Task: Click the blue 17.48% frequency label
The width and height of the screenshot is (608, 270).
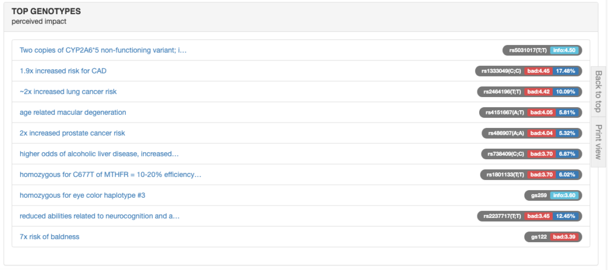Action: pyautogui.click(x=567, y=71)
